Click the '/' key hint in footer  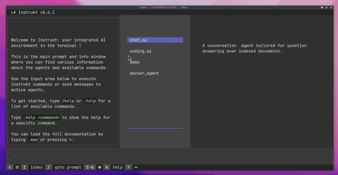(x=49, y=167)
